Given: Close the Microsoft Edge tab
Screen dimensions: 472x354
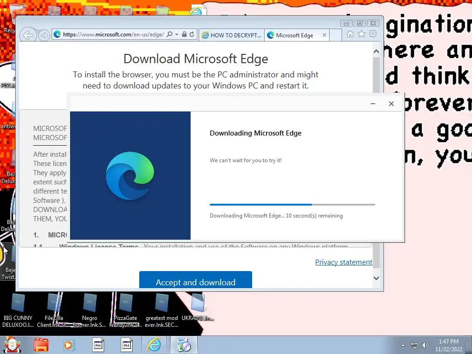Looking at the screenshot, I should click(x=324, y=35).
